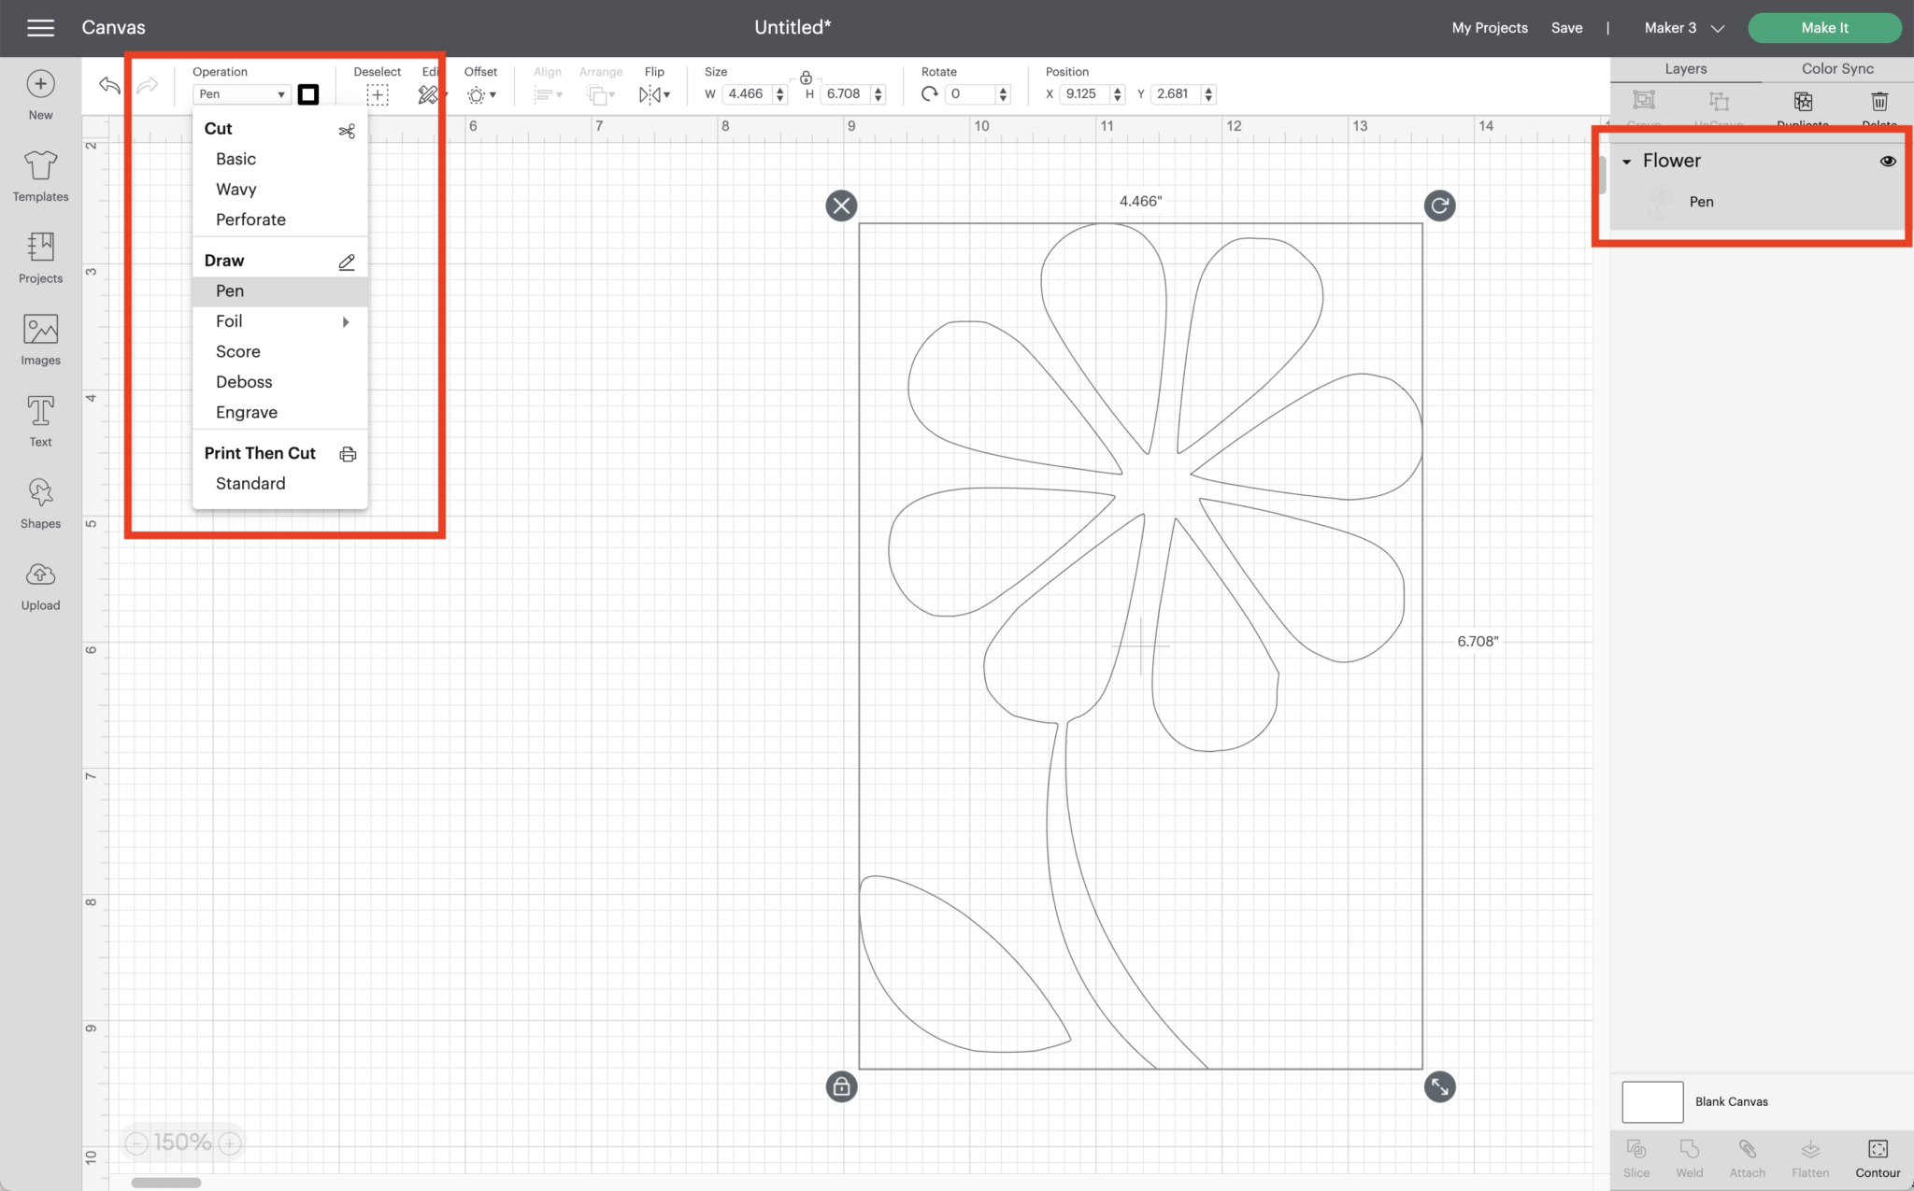Click the Contour icon
The height and width of the screenshot is (1191, 1914).
(x=1877, y=1156)
